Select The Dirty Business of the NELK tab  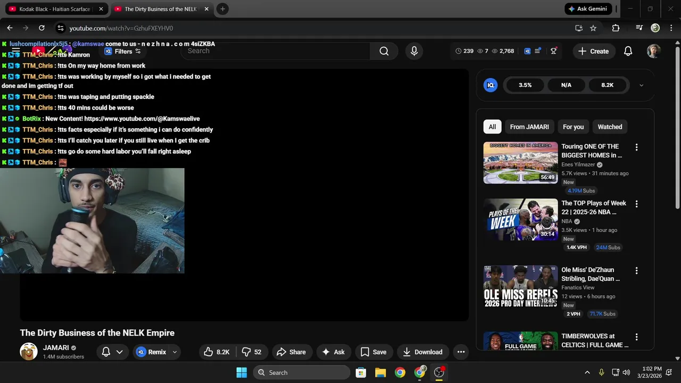tap(161, 9)
